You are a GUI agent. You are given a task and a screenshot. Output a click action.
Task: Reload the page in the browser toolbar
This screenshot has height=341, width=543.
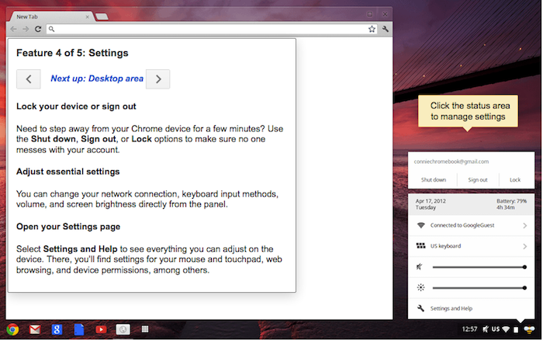38,29
